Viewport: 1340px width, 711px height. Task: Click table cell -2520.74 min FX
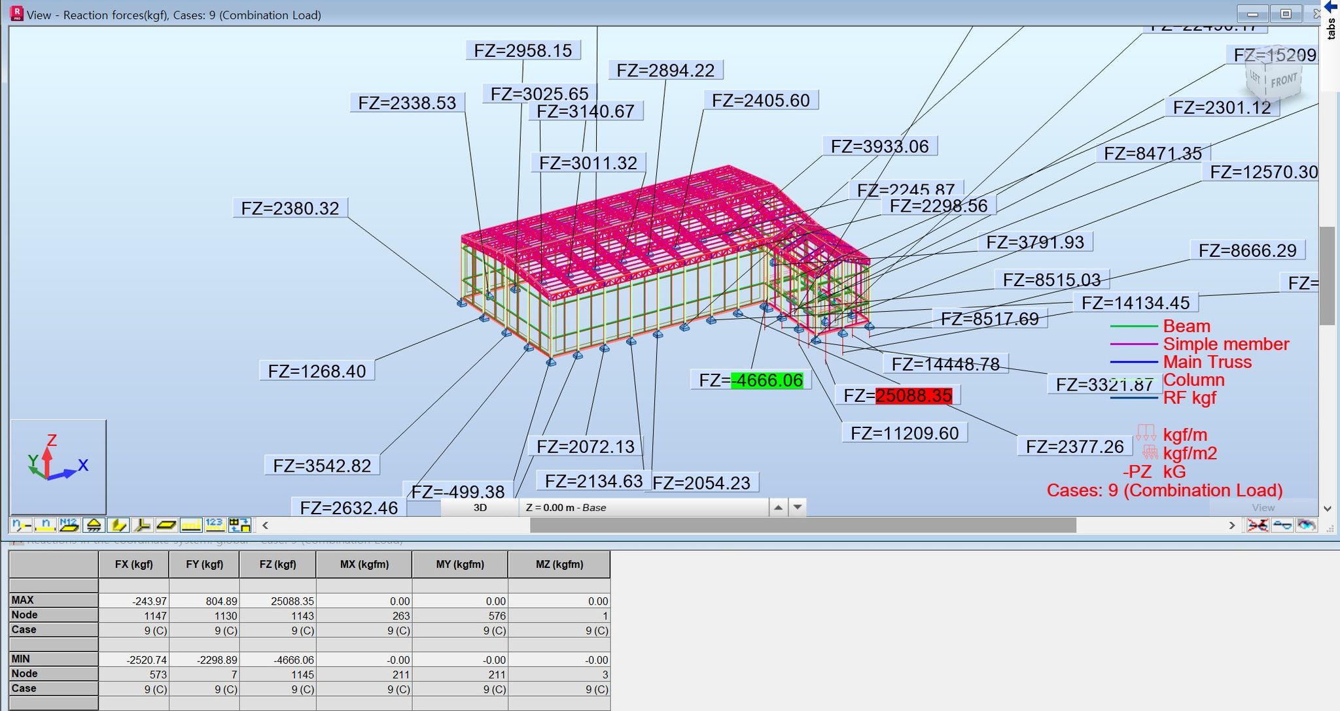pos(133,659)
